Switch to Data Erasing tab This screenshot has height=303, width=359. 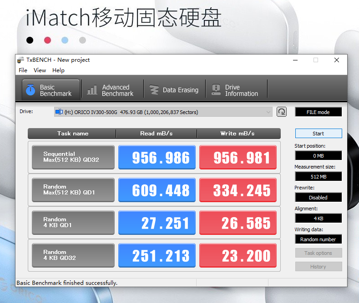coord(174,90)
